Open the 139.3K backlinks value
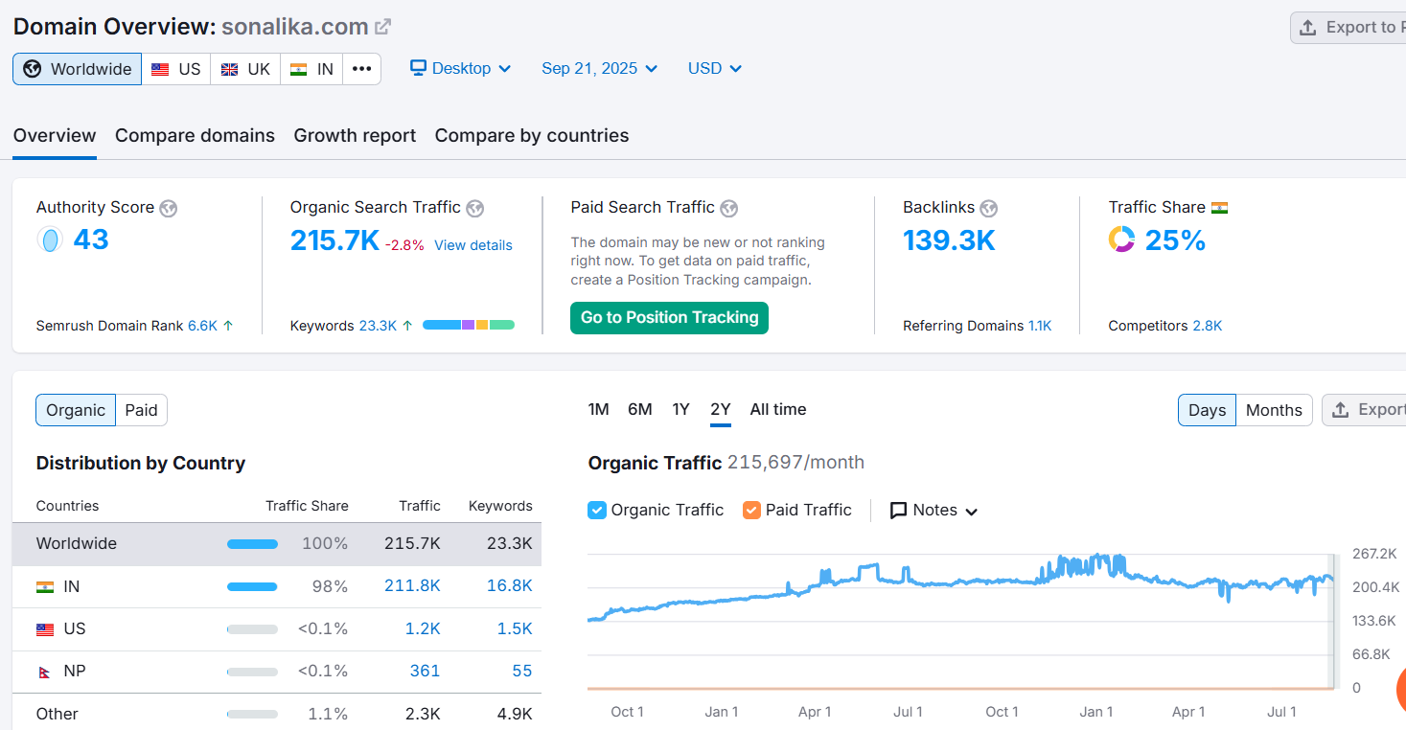 click(x=949, y=240)
